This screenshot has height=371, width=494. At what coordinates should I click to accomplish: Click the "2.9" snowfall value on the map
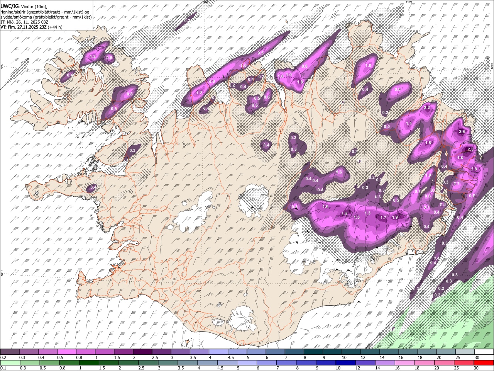point(462,132)
